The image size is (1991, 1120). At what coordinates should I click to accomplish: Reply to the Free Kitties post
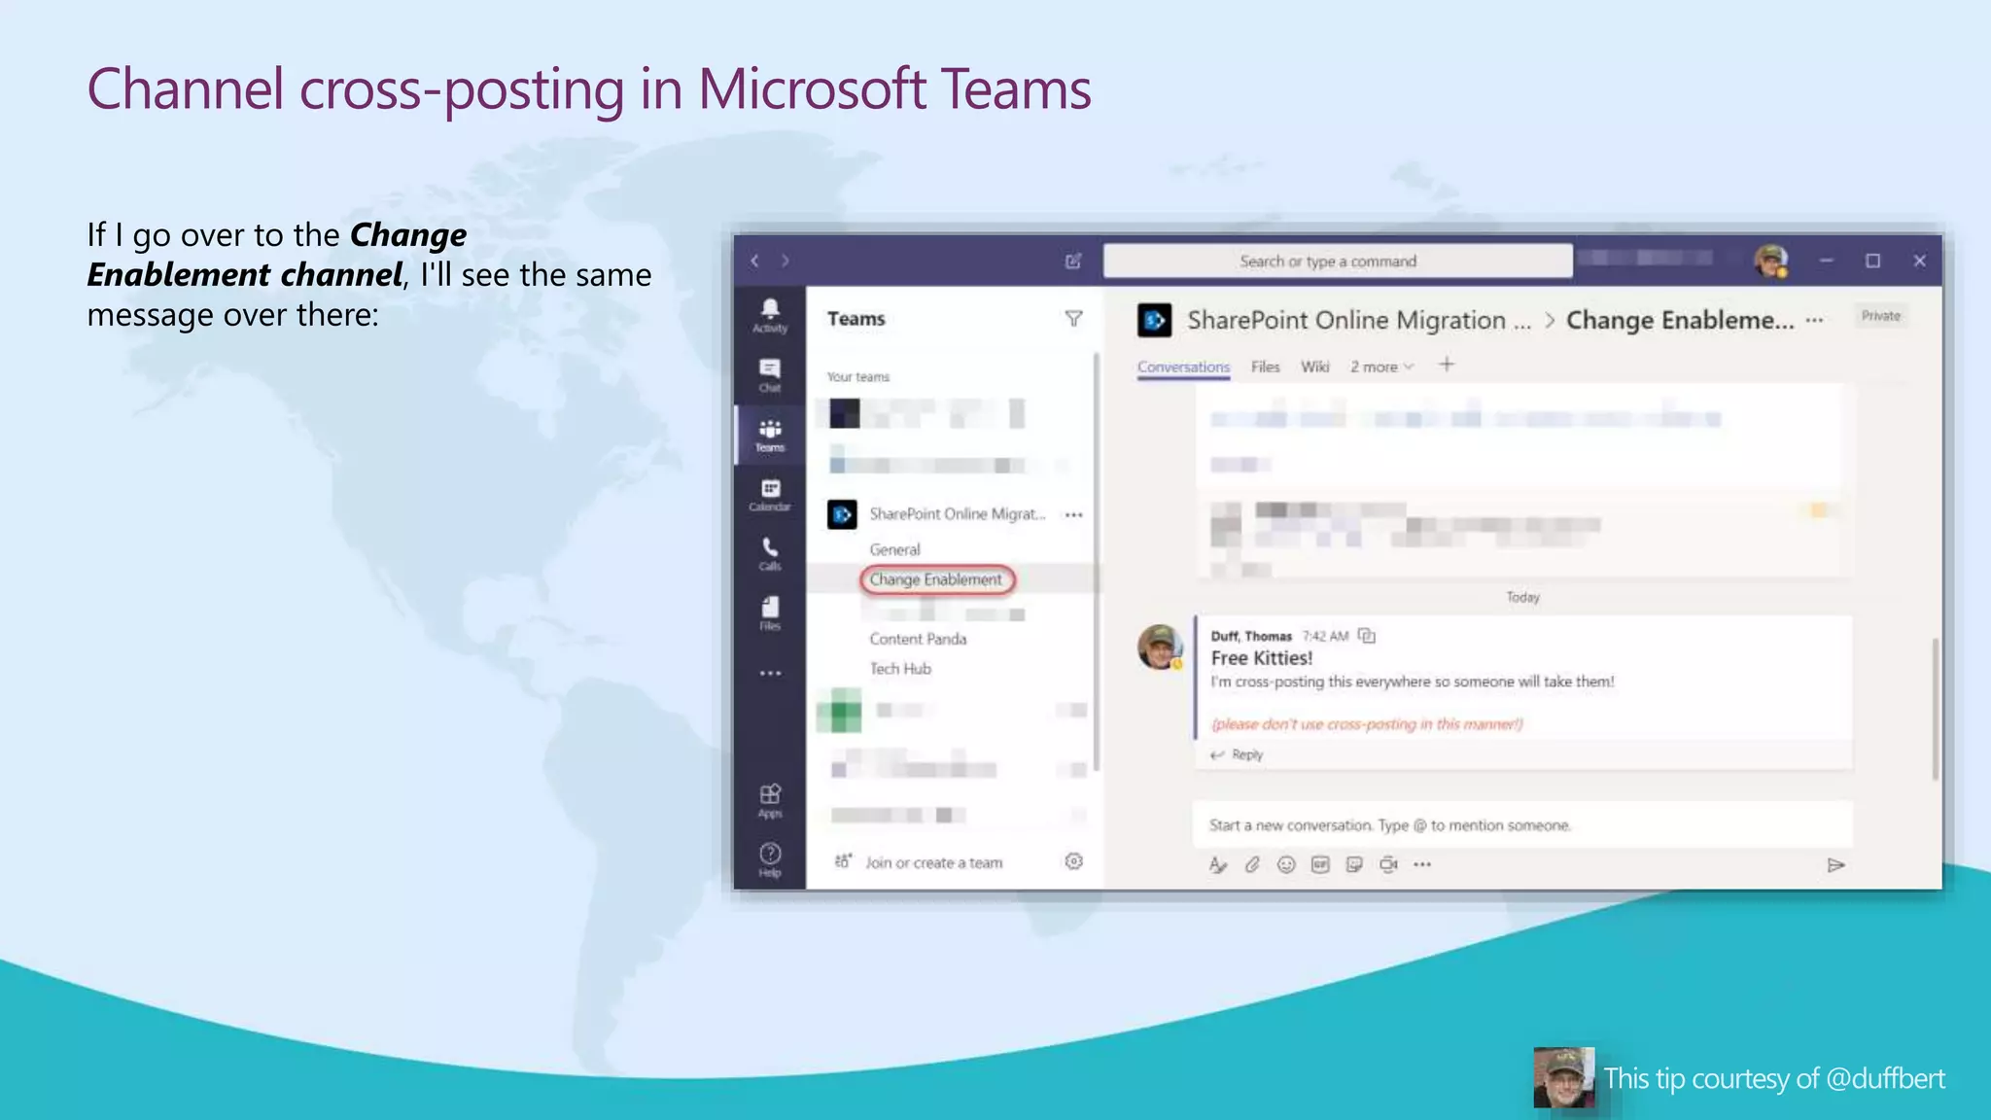point(1237,754)
